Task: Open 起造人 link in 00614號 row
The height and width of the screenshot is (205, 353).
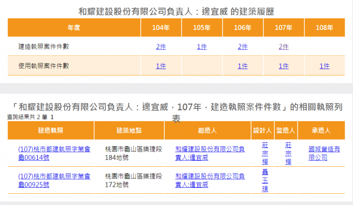Action: coord(210,153)
